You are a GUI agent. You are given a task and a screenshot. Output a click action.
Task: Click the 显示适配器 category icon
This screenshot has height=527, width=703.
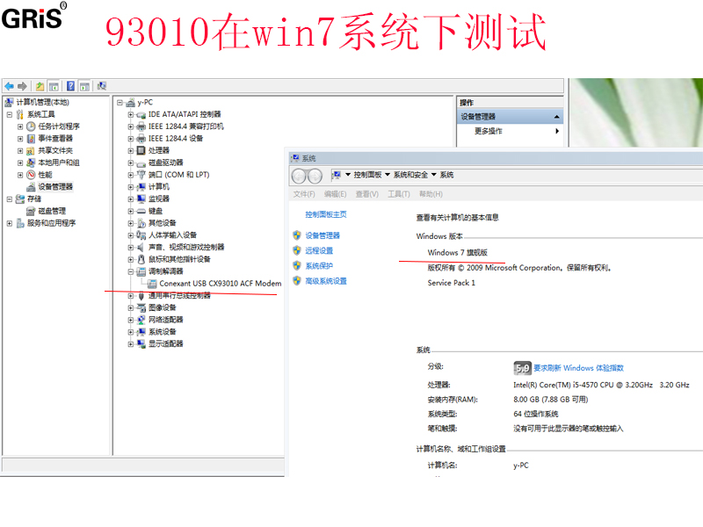pos(141,344)
